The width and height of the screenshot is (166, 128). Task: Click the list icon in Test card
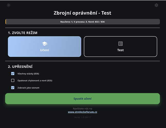pos(120,44)
